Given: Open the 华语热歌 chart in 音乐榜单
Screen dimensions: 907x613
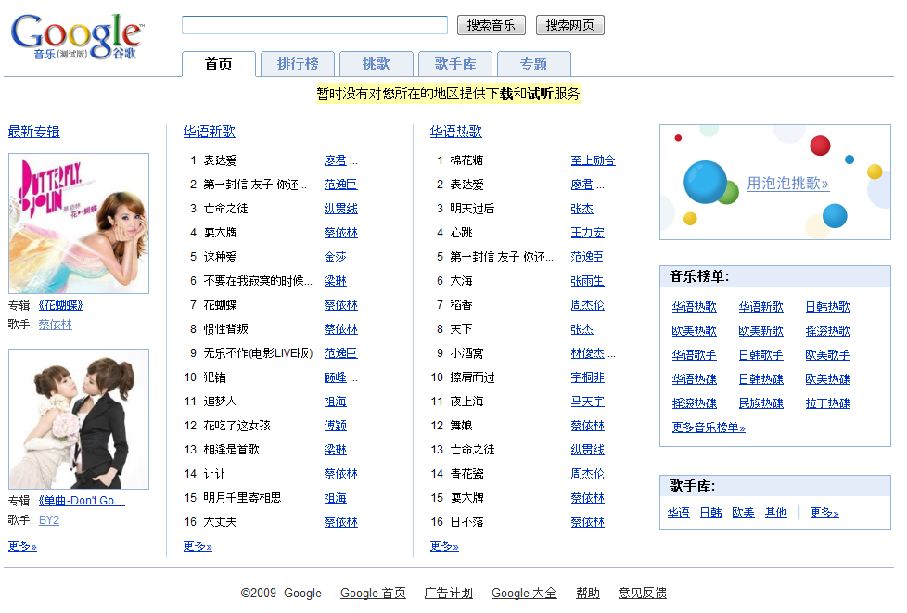Looking at the screenshot, I should 694,307.
